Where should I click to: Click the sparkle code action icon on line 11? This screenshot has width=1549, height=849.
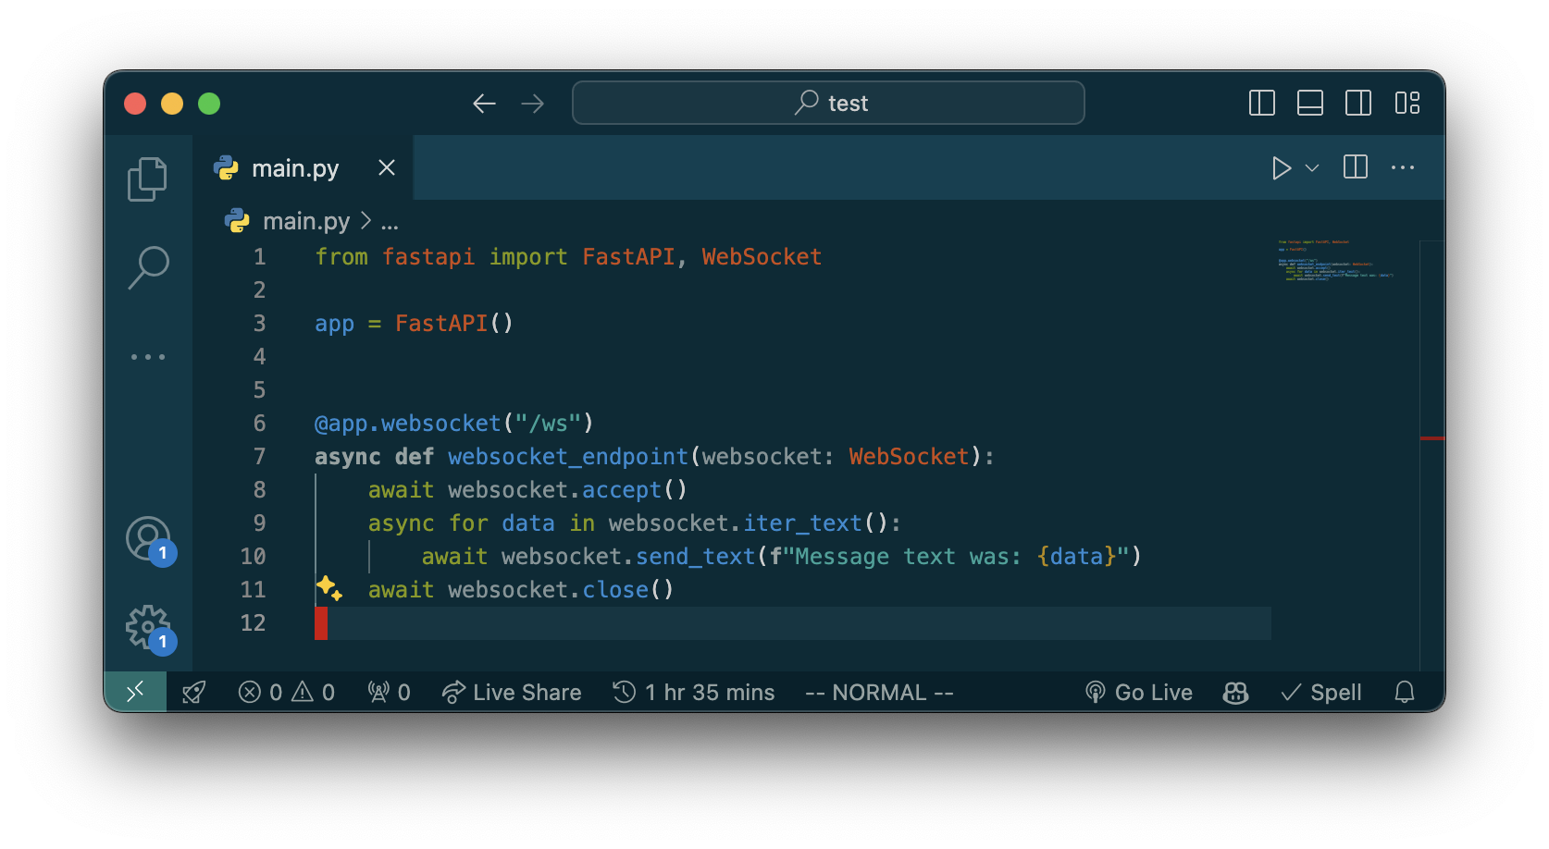328,588
